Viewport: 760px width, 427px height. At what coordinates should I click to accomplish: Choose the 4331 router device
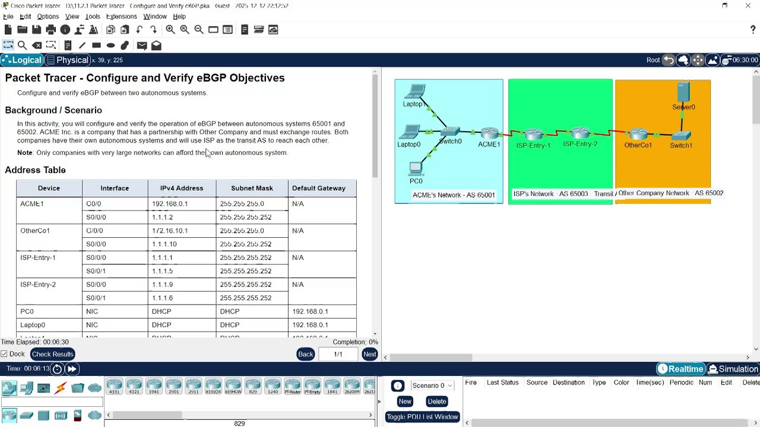(114, 386)
